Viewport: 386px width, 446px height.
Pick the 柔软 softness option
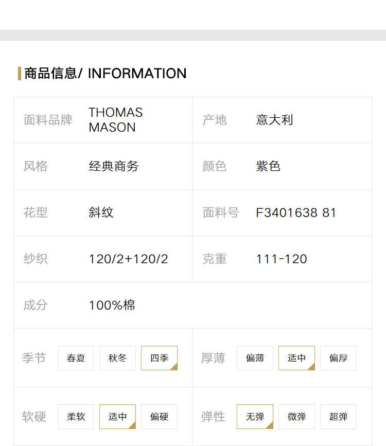pos(76,416)
